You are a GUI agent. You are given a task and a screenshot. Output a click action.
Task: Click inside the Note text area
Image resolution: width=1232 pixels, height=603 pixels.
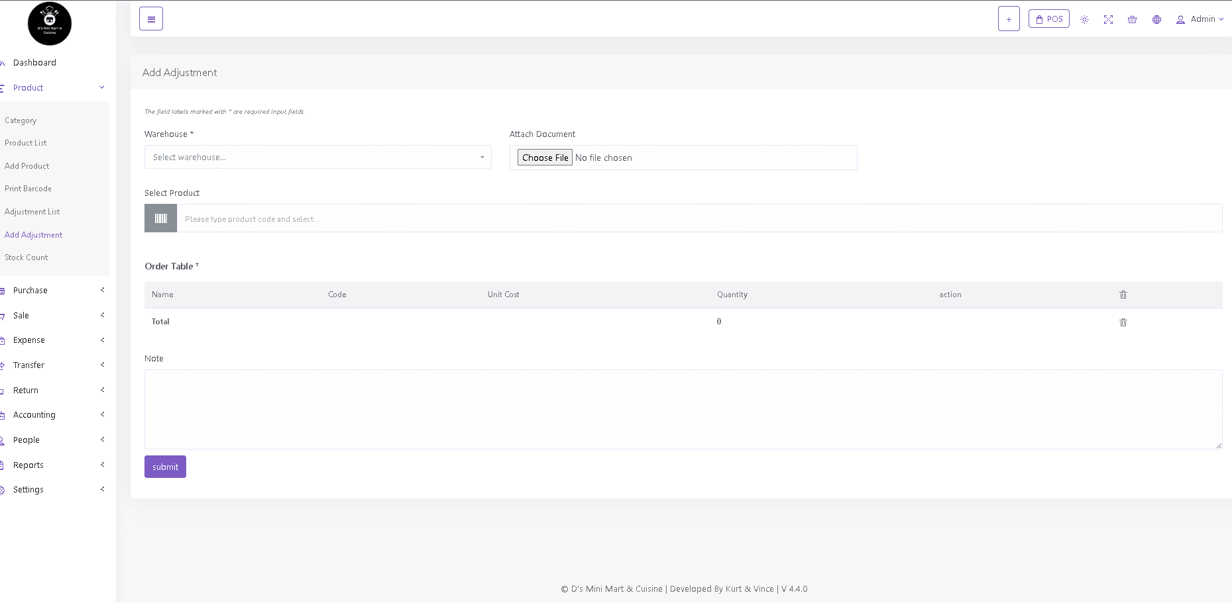(x=683, y=409)
